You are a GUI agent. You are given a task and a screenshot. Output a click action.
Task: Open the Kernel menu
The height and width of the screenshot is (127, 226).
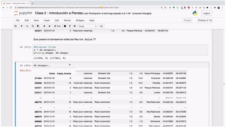click(67, 20)
